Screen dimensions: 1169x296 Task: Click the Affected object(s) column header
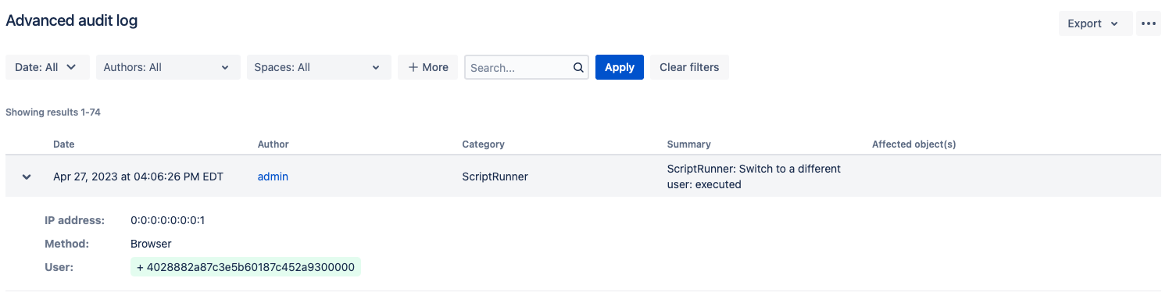(914, 144)
